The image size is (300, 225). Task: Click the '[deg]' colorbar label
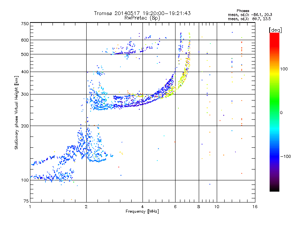[275, 30]
